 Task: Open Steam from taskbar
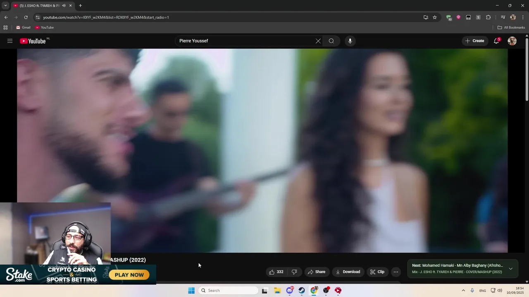302,290
